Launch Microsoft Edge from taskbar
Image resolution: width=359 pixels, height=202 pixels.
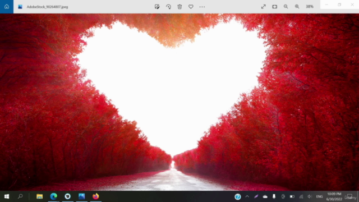tap(54, 196)
